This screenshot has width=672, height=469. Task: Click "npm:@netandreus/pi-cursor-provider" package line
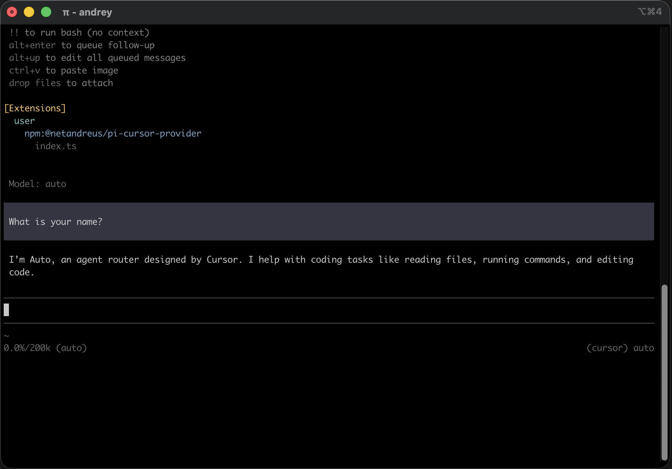[x=113, y=134]
